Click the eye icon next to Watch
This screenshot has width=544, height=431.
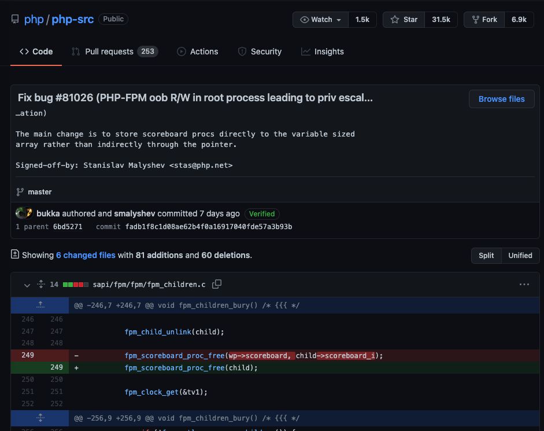[305, 19]
